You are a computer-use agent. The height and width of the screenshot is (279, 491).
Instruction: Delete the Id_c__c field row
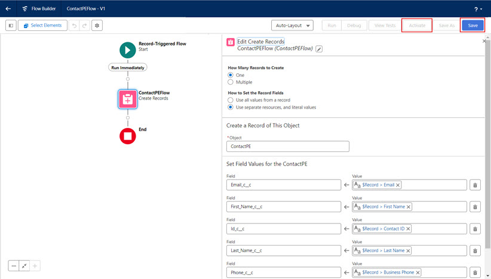click(475, 229)
